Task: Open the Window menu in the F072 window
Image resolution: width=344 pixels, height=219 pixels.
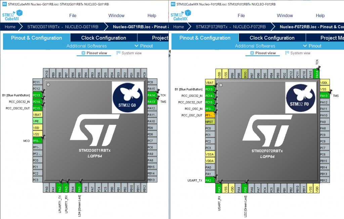Action: (284, 15)
